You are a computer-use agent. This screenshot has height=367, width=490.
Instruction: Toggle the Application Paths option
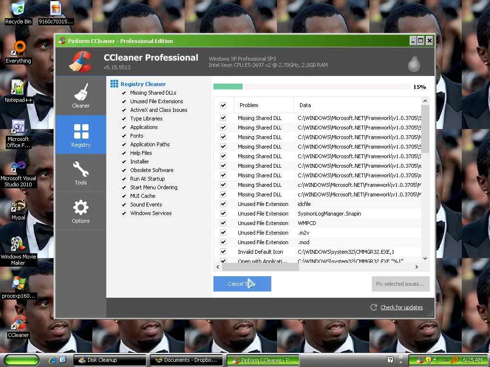(x=124, y=144)
